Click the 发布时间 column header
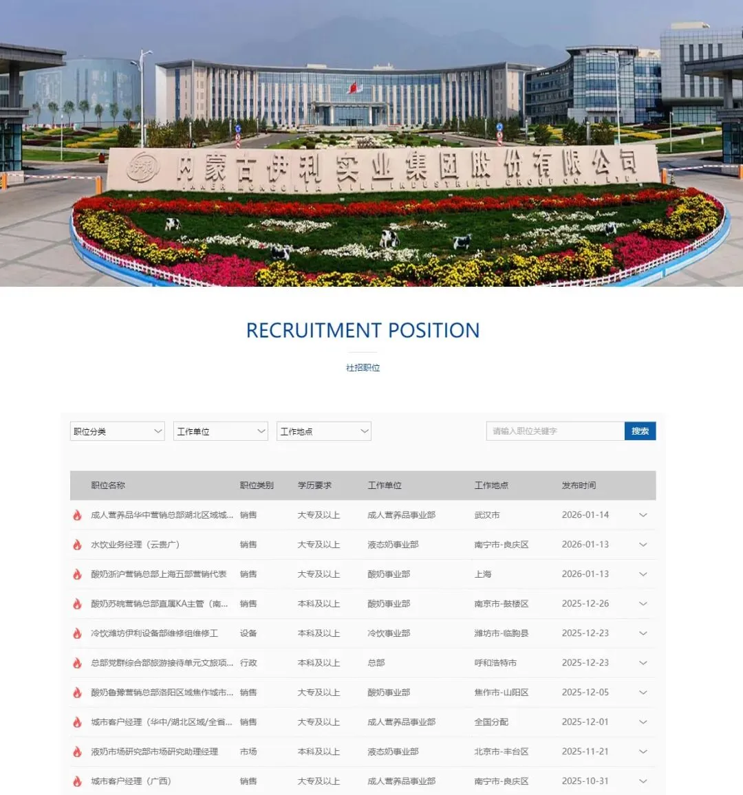 point(579,486)
